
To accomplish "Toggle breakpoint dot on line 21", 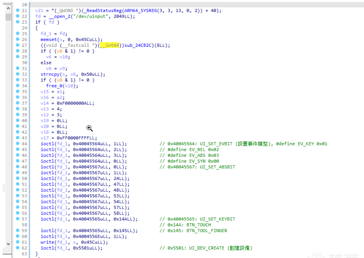I will tap(18, 10).
